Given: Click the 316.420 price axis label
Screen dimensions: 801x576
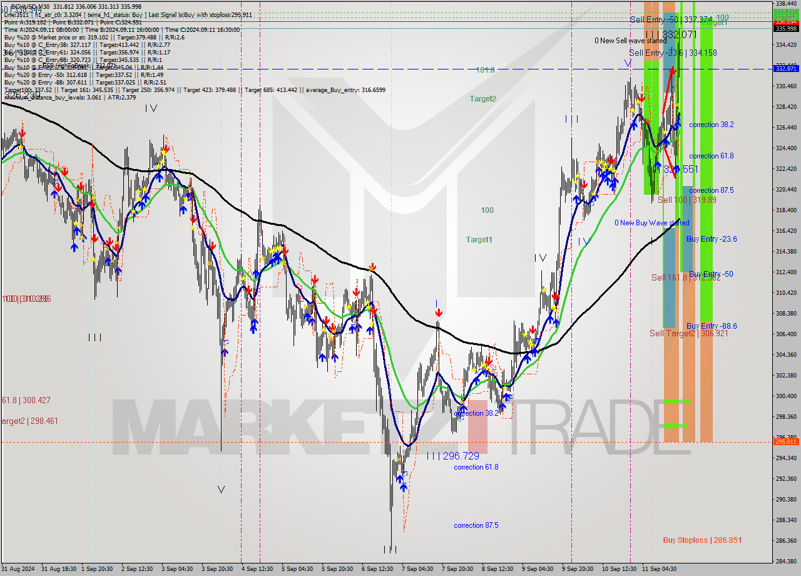Looking at the screenshot, I should 786,230.
